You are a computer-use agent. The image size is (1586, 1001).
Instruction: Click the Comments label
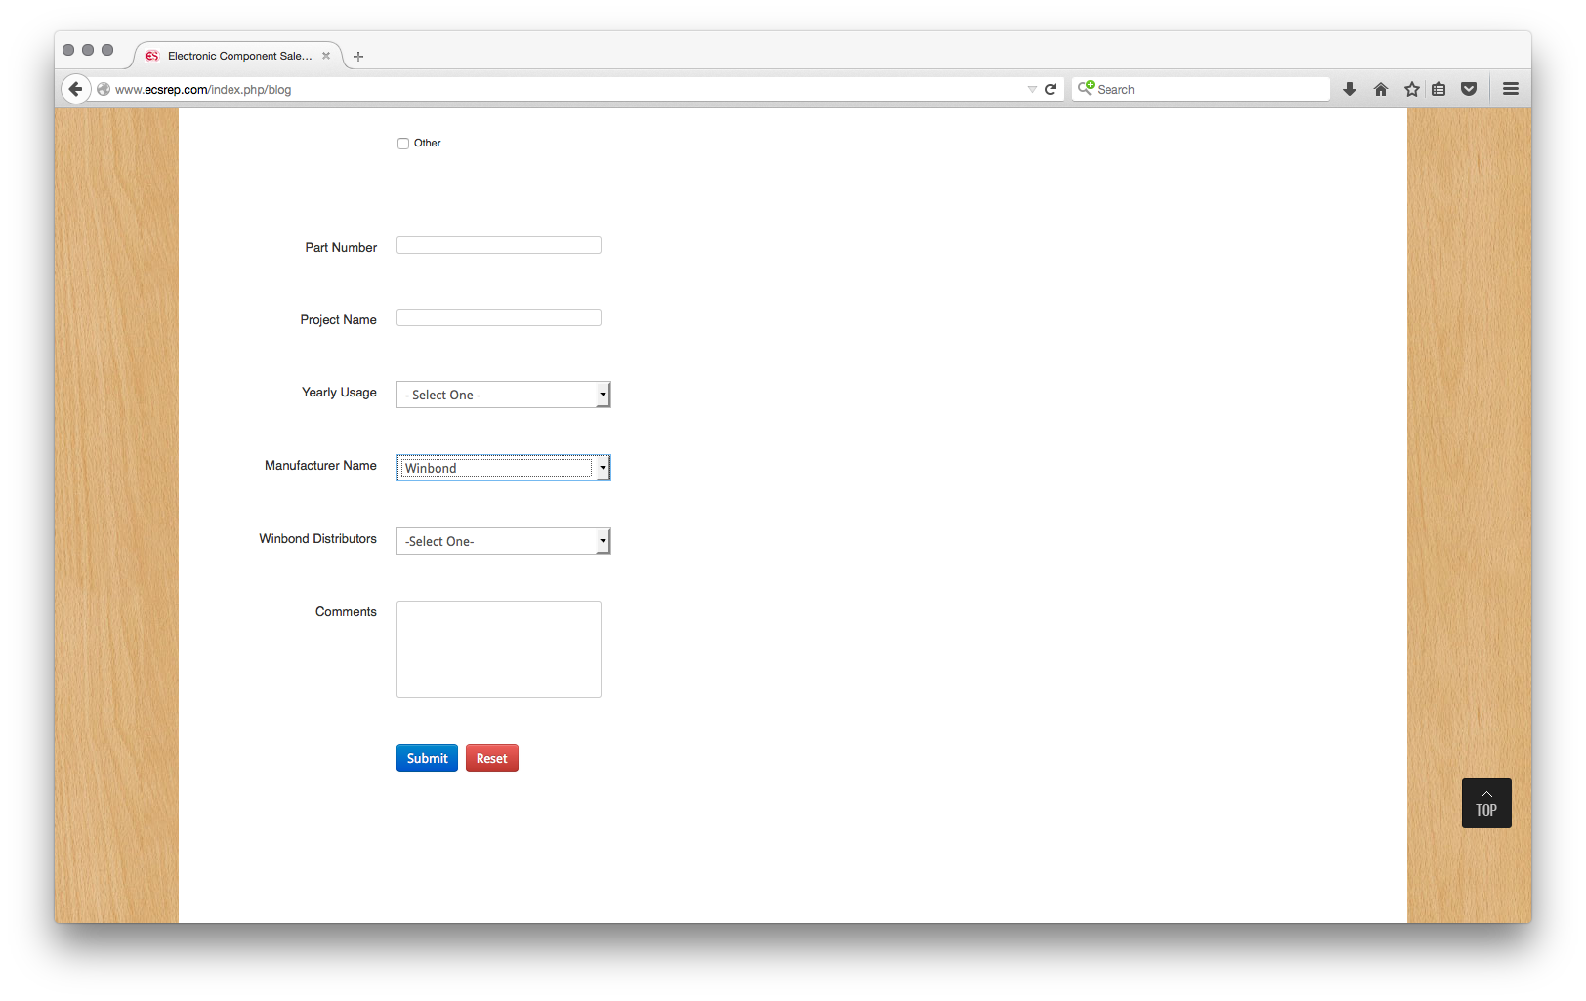click(x=346, y=612)
